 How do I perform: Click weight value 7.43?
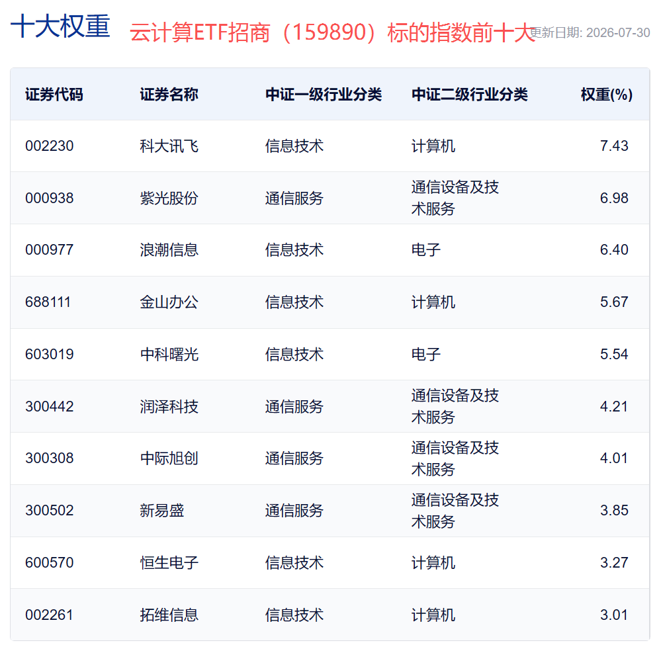(614, 146)
